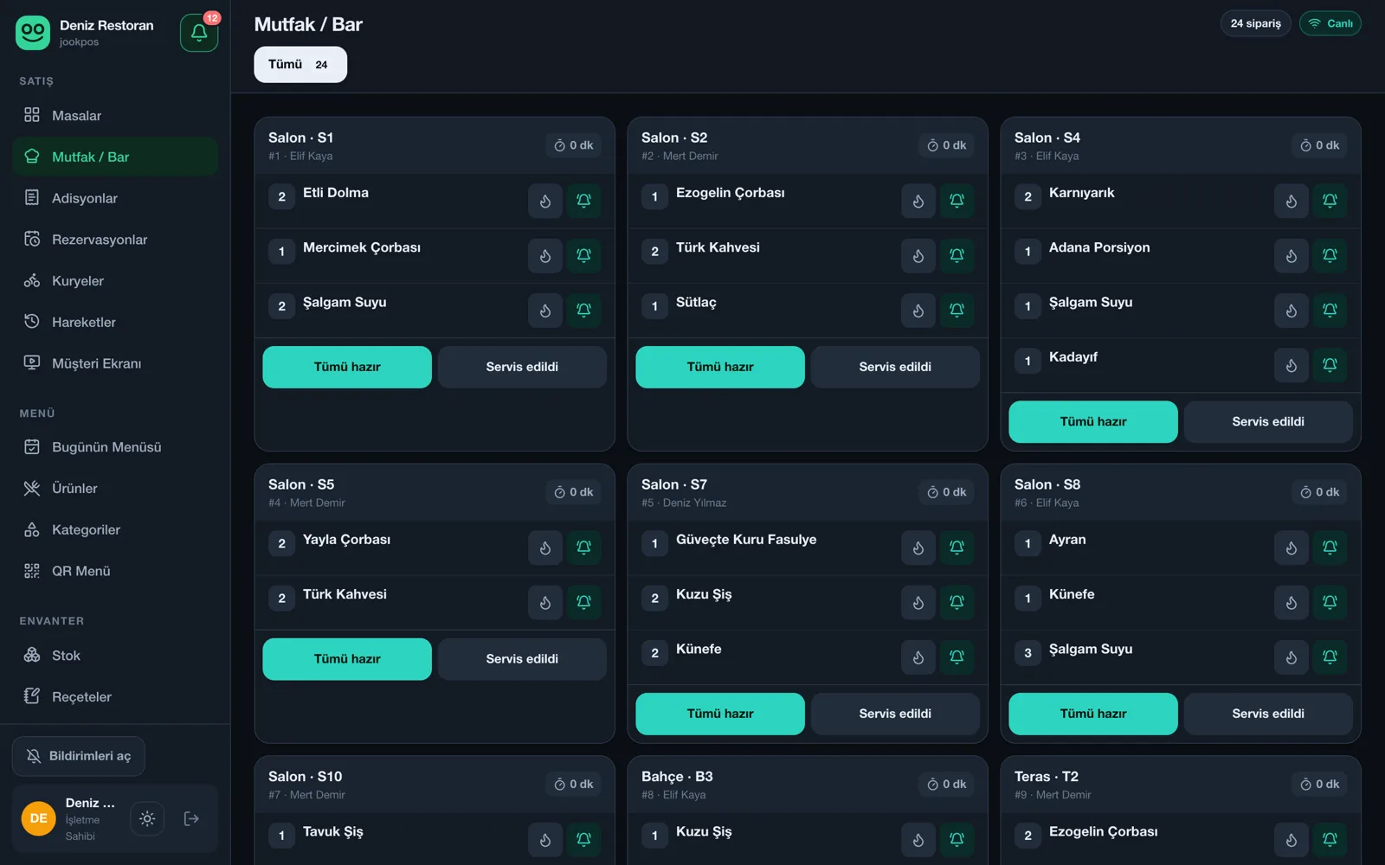Click ready bell for Sütlaç

point(957,311)
